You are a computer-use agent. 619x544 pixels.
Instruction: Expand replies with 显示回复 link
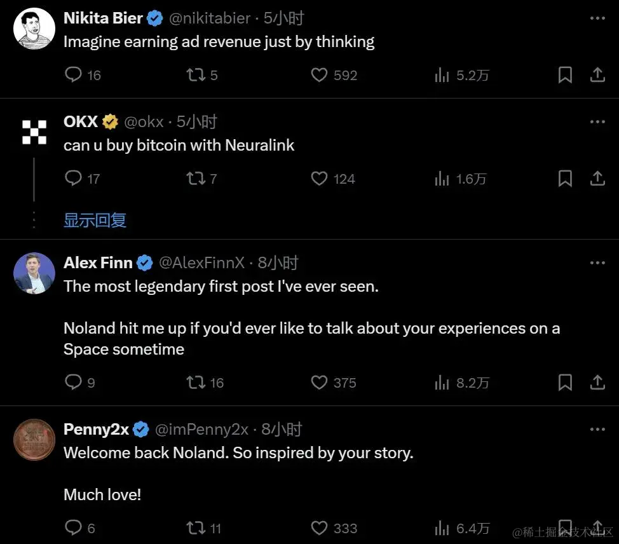coord(95,221)
